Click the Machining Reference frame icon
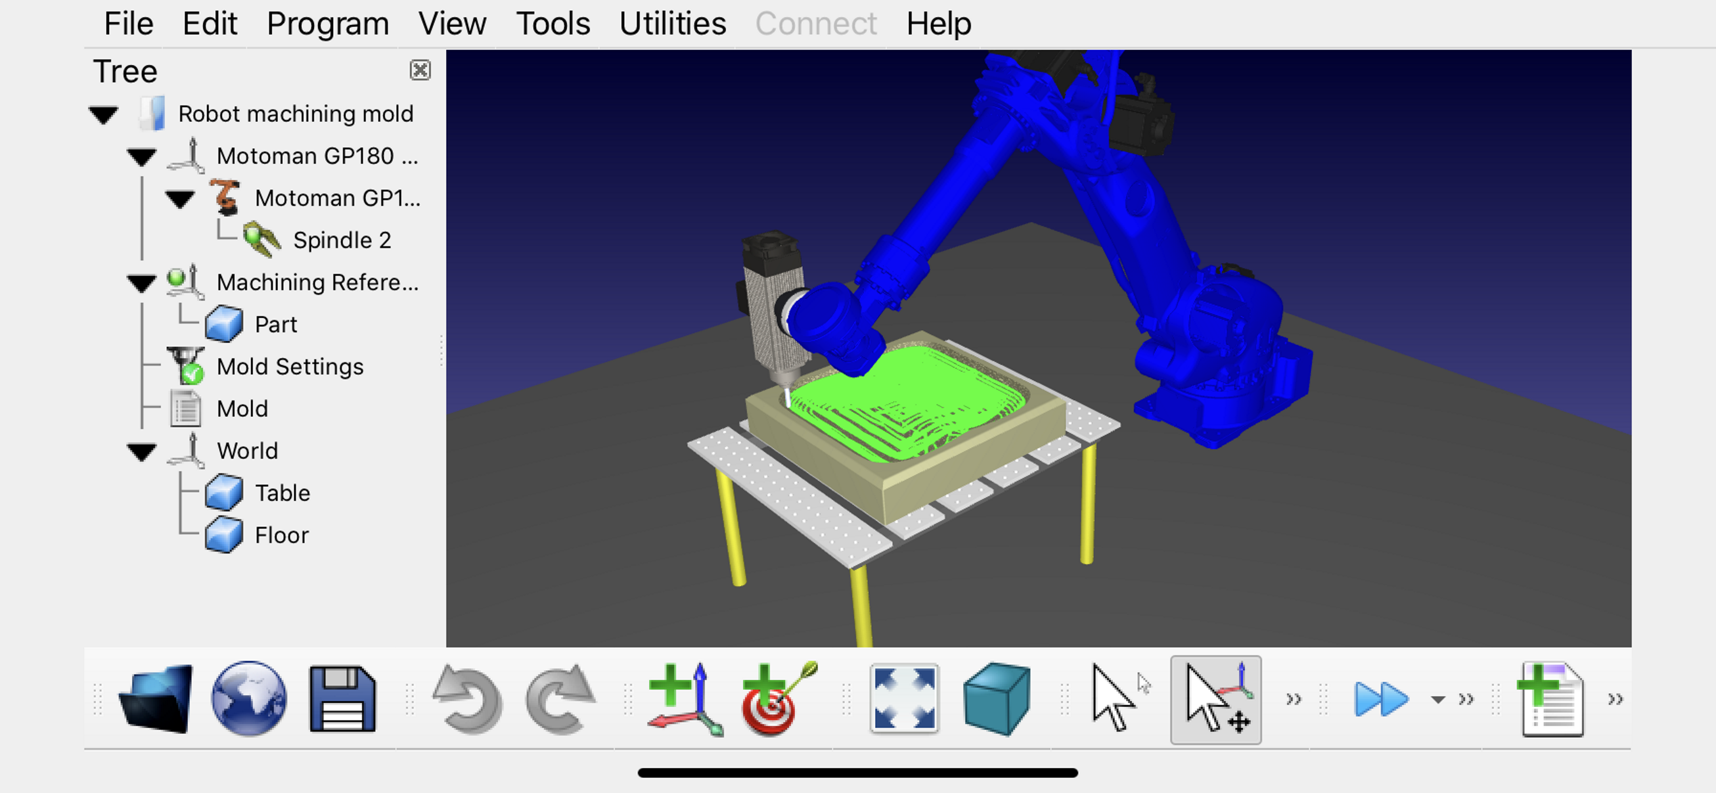Screen dimensions: 1716x793 coord(184,282)
